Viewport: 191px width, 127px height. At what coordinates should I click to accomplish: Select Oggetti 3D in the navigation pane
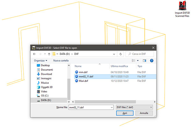point(47,87)
